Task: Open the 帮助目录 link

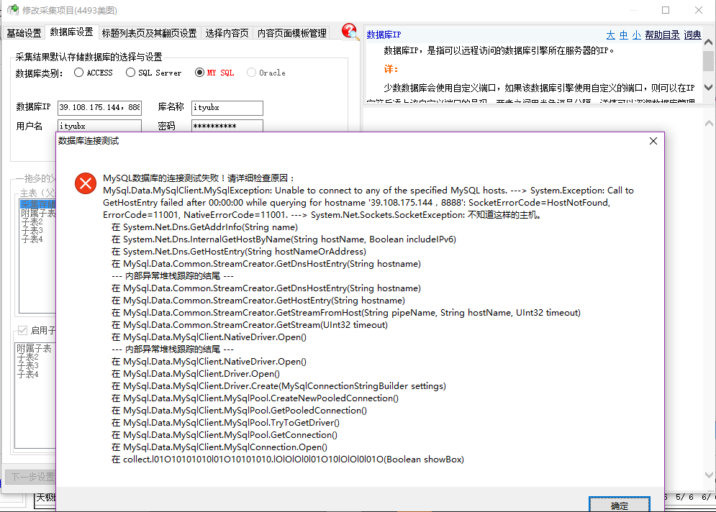Action: coord(662,35)
